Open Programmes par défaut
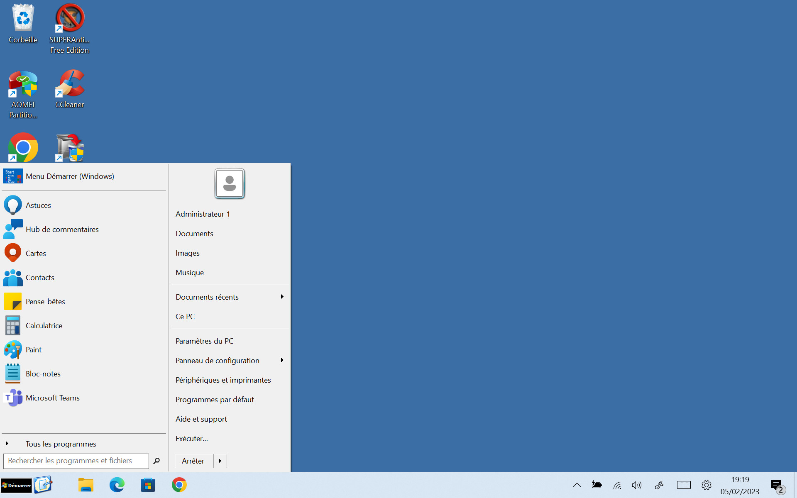797x498 pixels. [x=230, y=399]
